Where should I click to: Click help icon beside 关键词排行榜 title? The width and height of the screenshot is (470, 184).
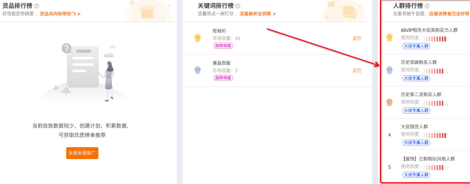tap(238, 6)
